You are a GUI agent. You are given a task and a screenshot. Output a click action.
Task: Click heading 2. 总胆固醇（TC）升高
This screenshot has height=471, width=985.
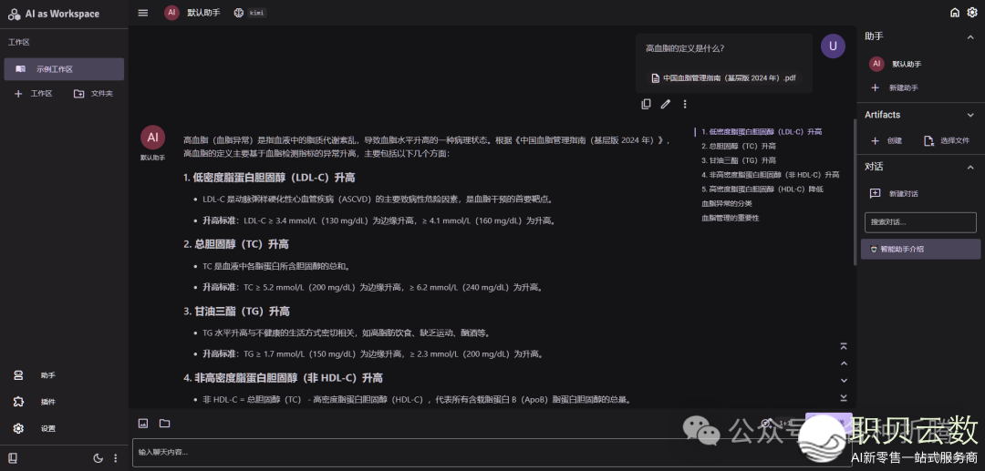(236, 244)
